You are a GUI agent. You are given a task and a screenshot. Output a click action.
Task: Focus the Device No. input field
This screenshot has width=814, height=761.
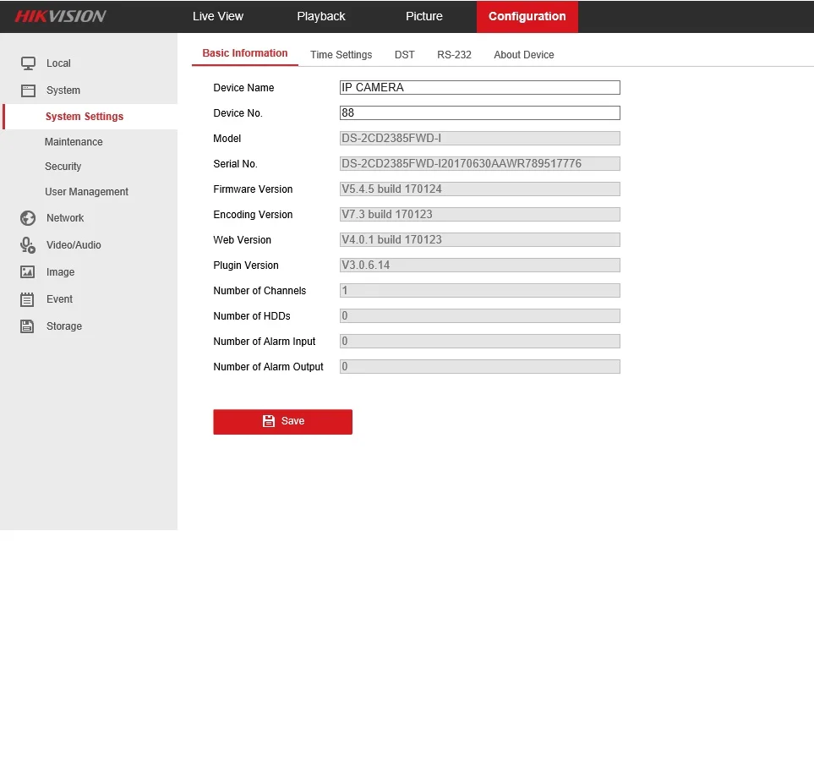[x=479, y=112]
